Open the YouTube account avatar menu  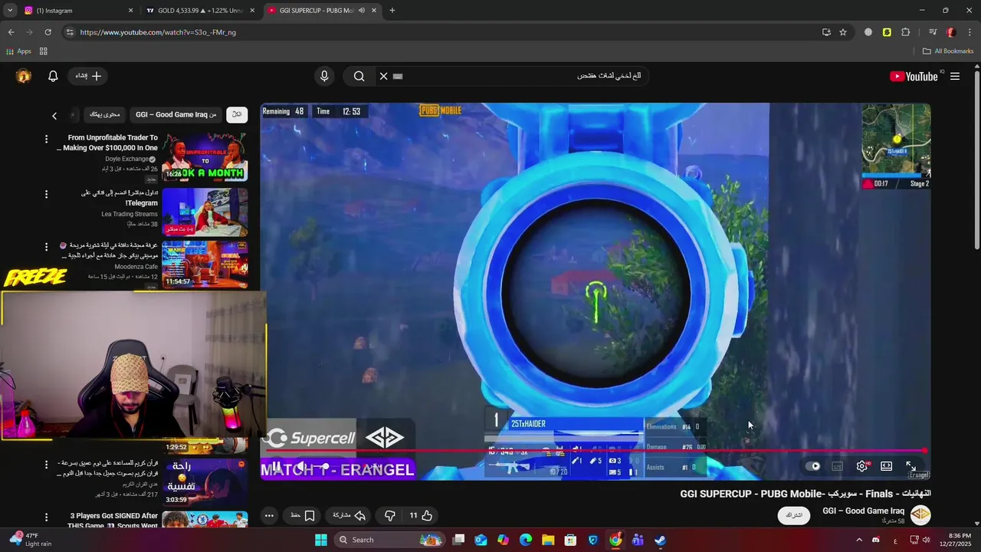[24, 76]
